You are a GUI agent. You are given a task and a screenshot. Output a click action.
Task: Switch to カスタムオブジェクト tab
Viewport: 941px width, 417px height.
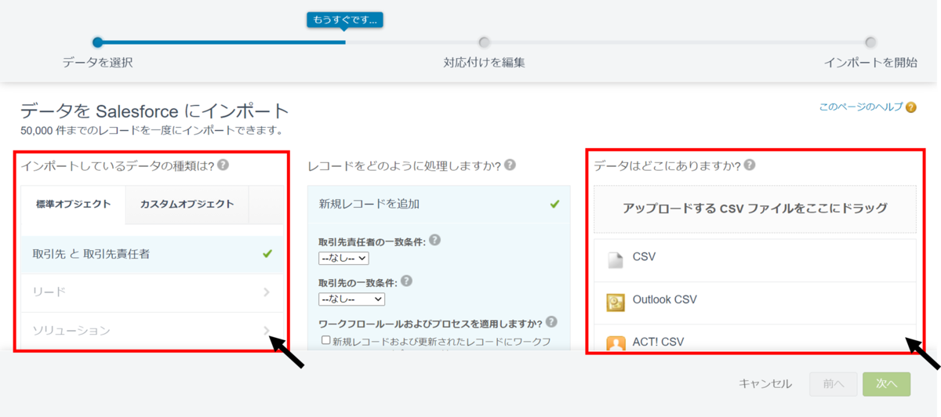[187, 205]
